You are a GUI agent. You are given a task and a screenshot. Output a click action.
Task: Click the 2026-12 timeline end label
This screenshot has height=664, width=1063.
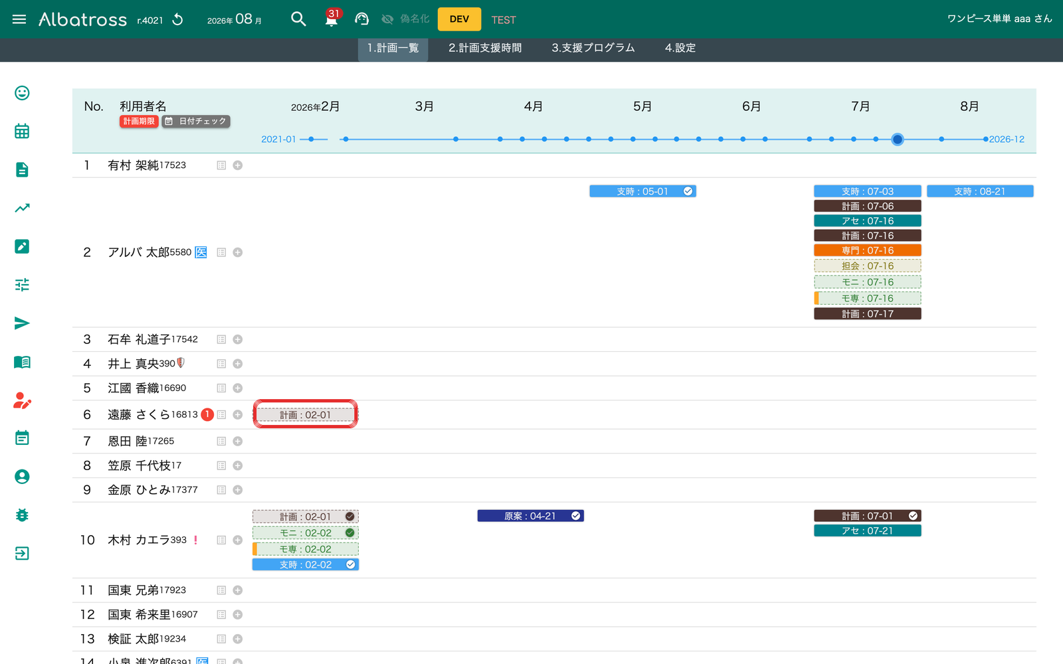point(1007,139)
